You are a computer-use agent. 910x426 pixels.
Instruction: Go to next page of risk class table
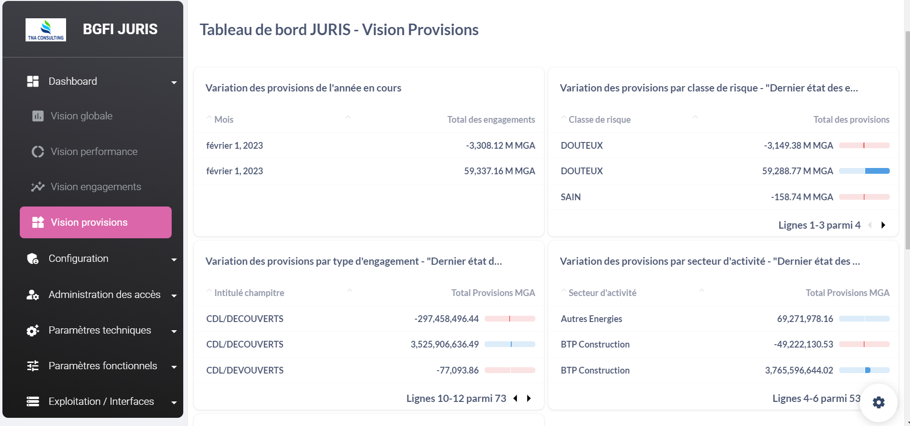click(883, 225)
